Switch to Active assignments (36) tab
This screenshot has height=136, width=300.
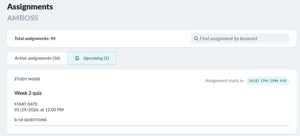click(37, 58)
